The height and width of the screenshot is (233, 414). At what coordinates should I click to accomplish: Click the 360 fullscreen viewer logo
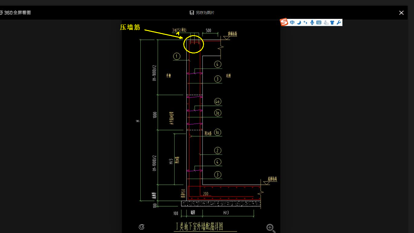click(x=15, y=13)
